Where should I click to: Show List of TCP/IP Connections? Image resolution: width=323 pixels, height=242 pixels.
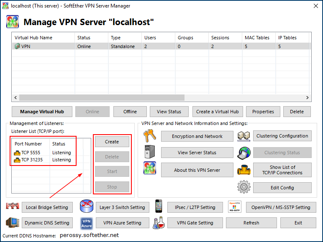282,170
